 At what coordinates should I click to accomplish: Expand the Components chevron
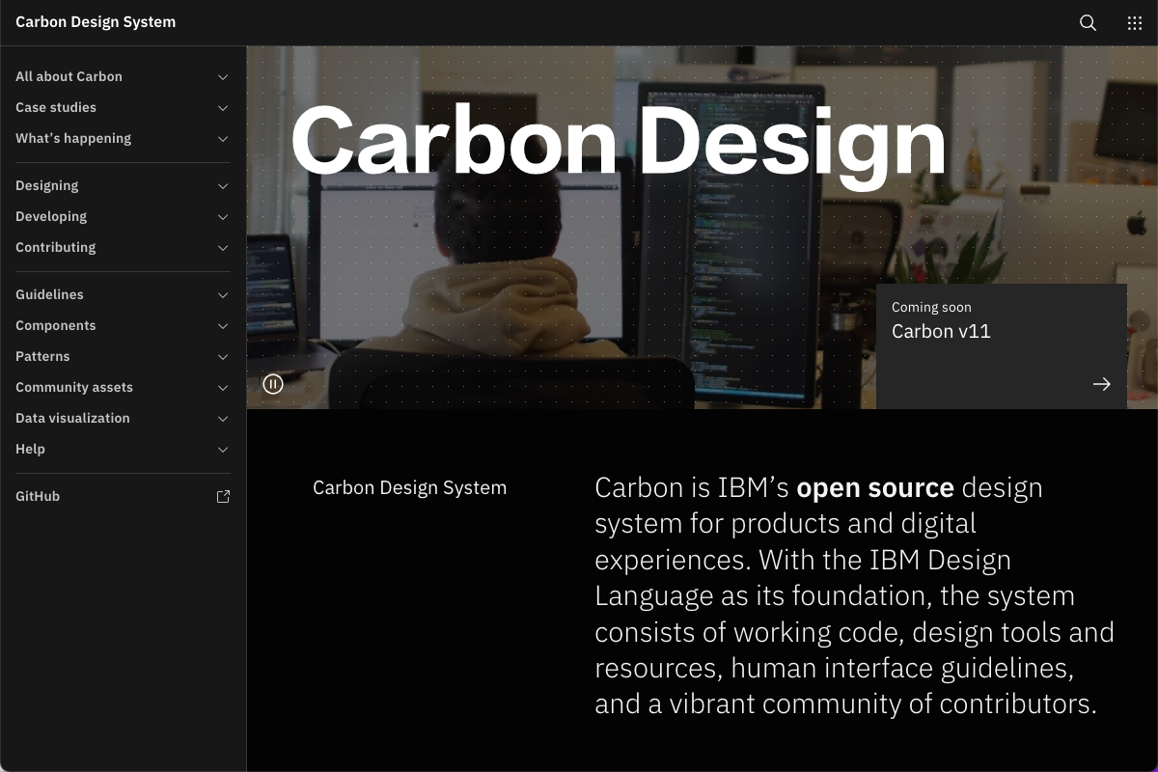[223, 326]
